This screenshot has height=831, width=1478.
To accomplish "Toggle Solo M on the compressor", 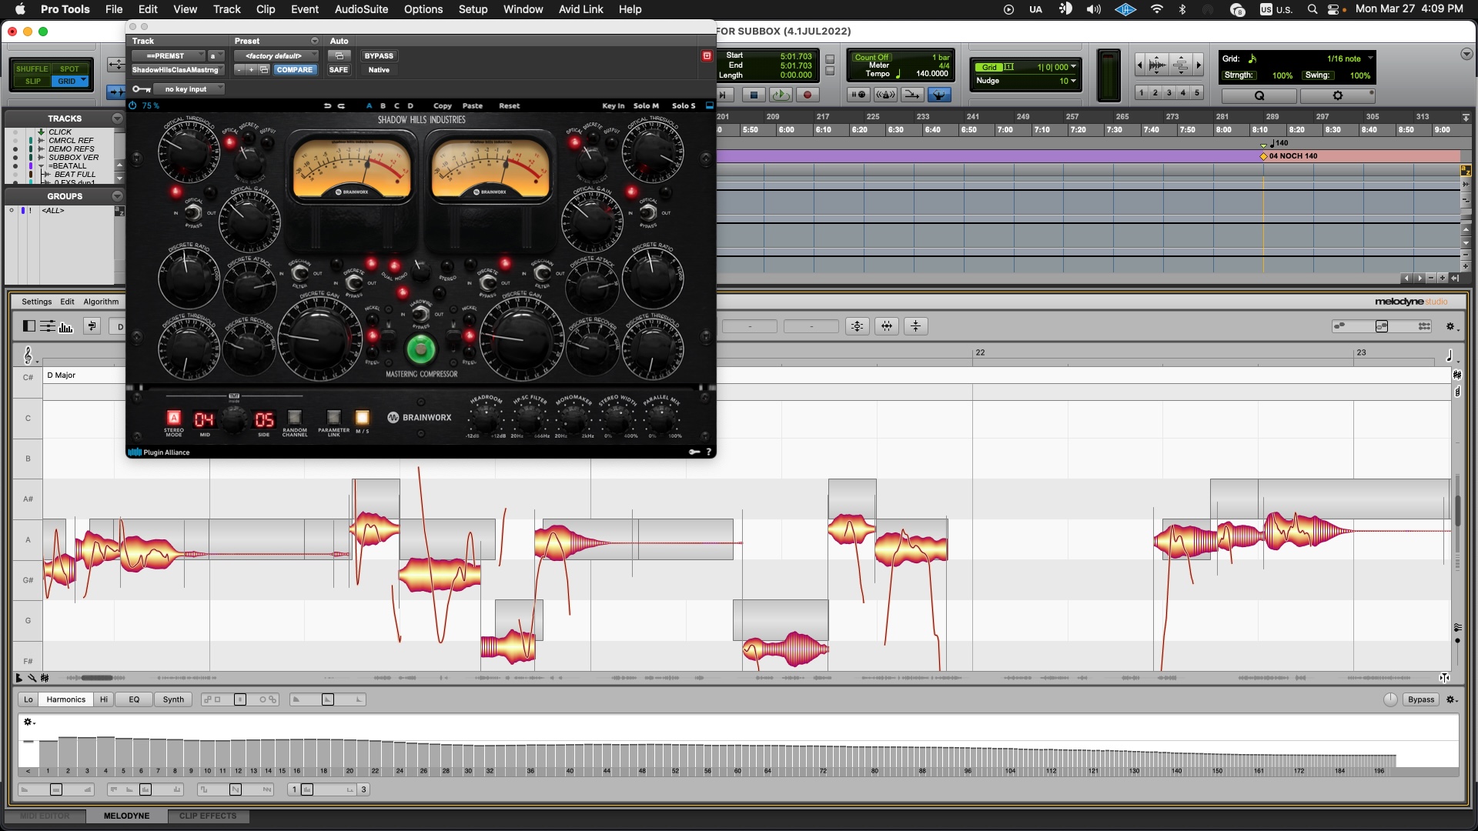I will (x=646, y=105).
